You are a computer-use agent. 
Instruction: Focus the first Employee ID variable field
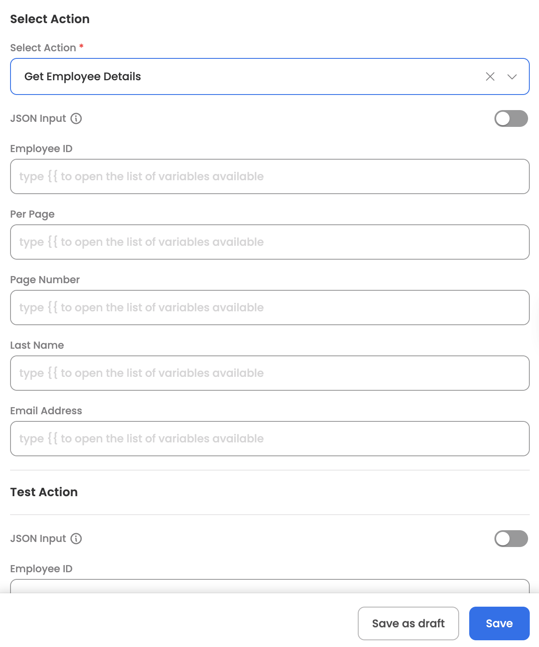269,176
